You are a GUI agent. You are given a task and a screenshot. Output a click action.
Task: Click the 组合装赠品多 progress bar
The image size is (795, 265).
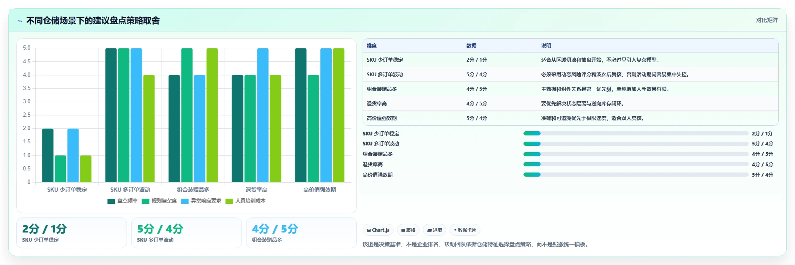[636, 154]
